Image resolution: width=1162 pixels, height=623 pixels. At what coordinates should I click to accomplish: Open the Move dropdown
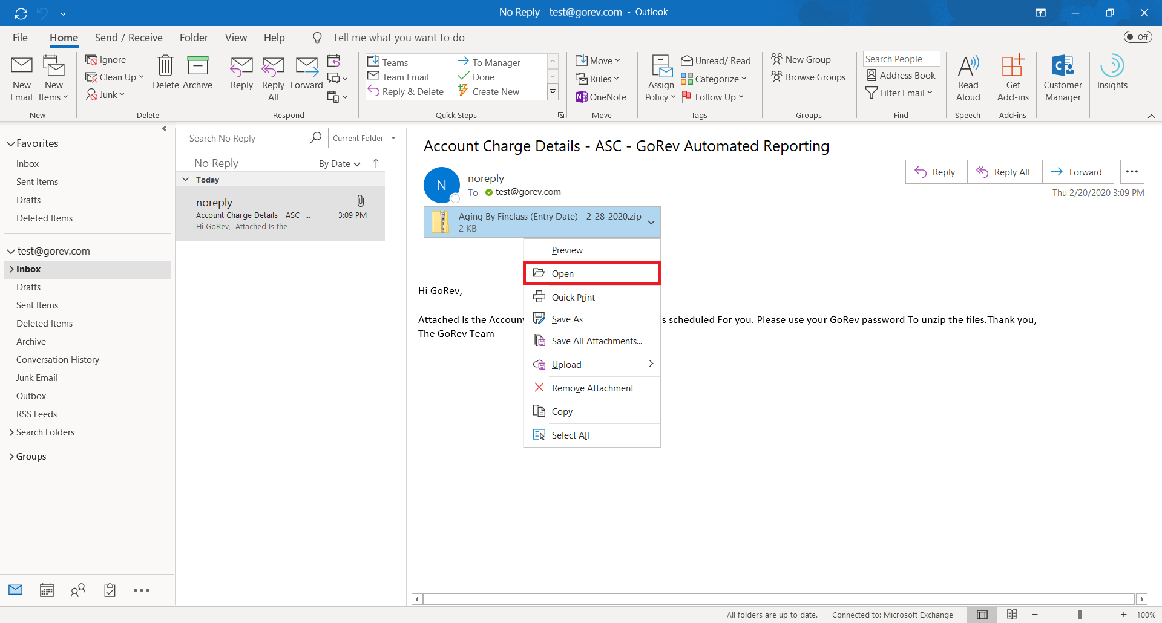[x=598, y=60]
